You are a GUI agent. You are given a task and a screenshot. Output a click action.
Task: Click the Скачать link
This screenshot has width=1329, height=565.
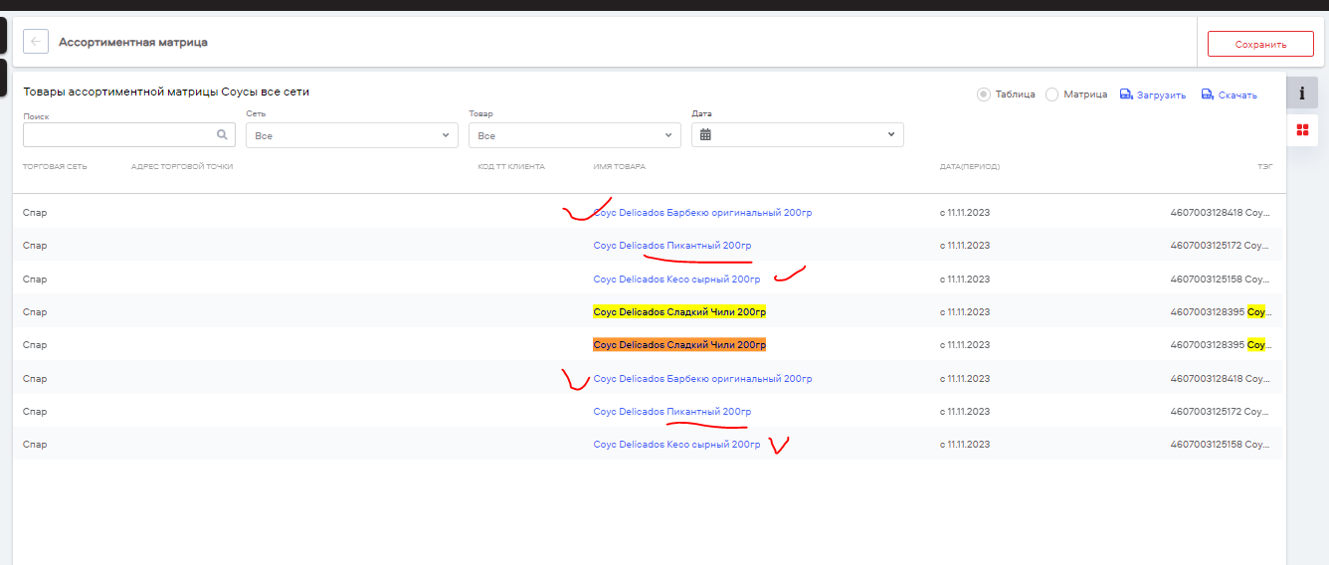(1237, 95)
